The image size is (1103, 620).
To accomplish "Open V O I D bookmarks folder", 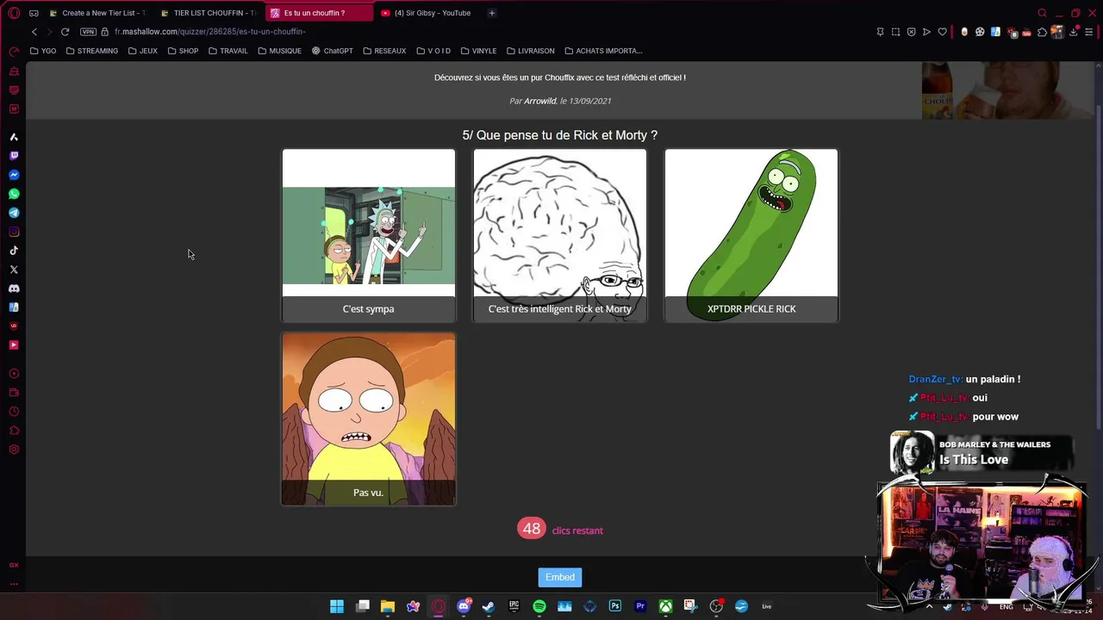I will 433,51.
